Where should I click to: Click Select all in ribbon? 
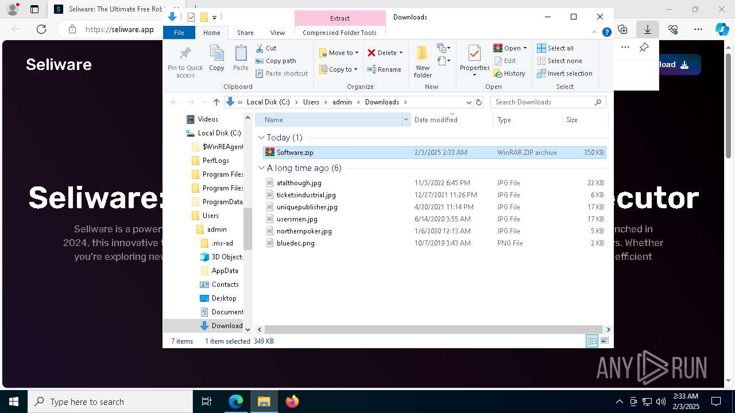point(555,48)
